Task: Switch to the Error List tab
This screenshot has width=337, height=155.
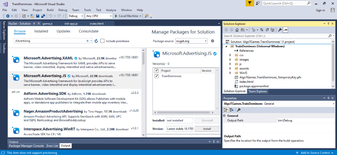Action: pyautogui.click(x=52, y=146)
